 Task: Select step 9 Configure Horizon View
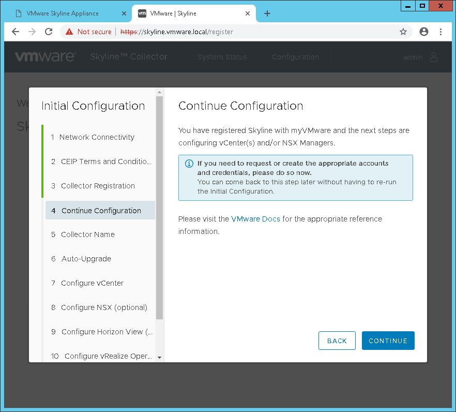click(99, 332)
